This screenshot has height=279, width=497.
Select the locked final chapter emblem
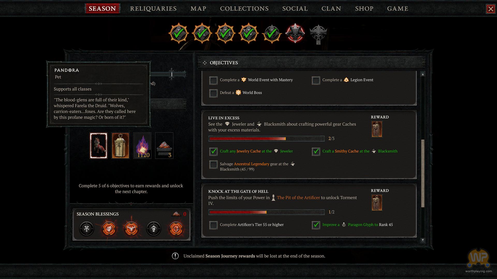(318, 34)
